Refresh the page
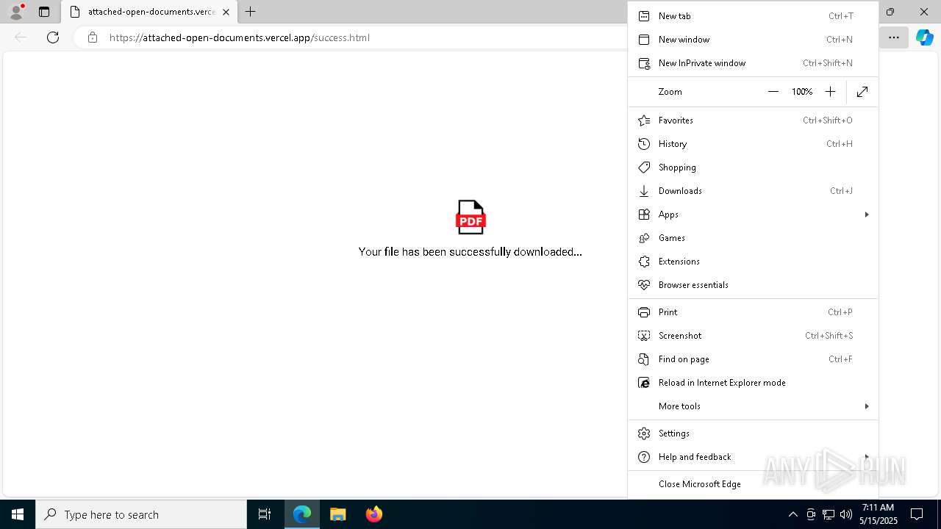Viewport: 941px width, 529px height. 53,37
